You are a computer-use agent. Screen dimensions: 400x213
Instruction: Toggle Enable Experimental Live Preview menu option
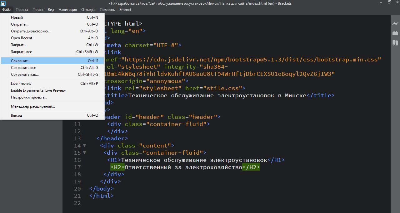click(38, 90)
